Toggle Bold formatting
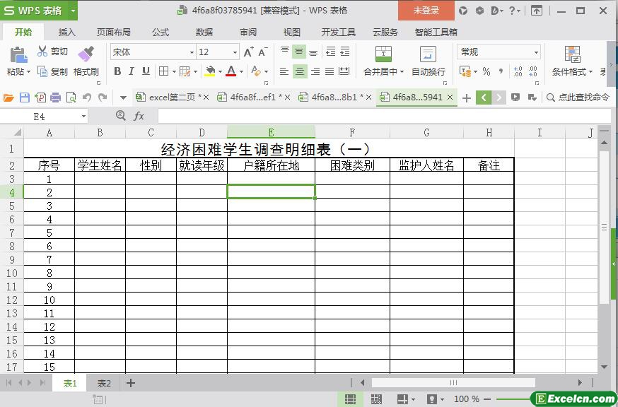The height and width of the screenshot is (407, 618). (117, 71)
